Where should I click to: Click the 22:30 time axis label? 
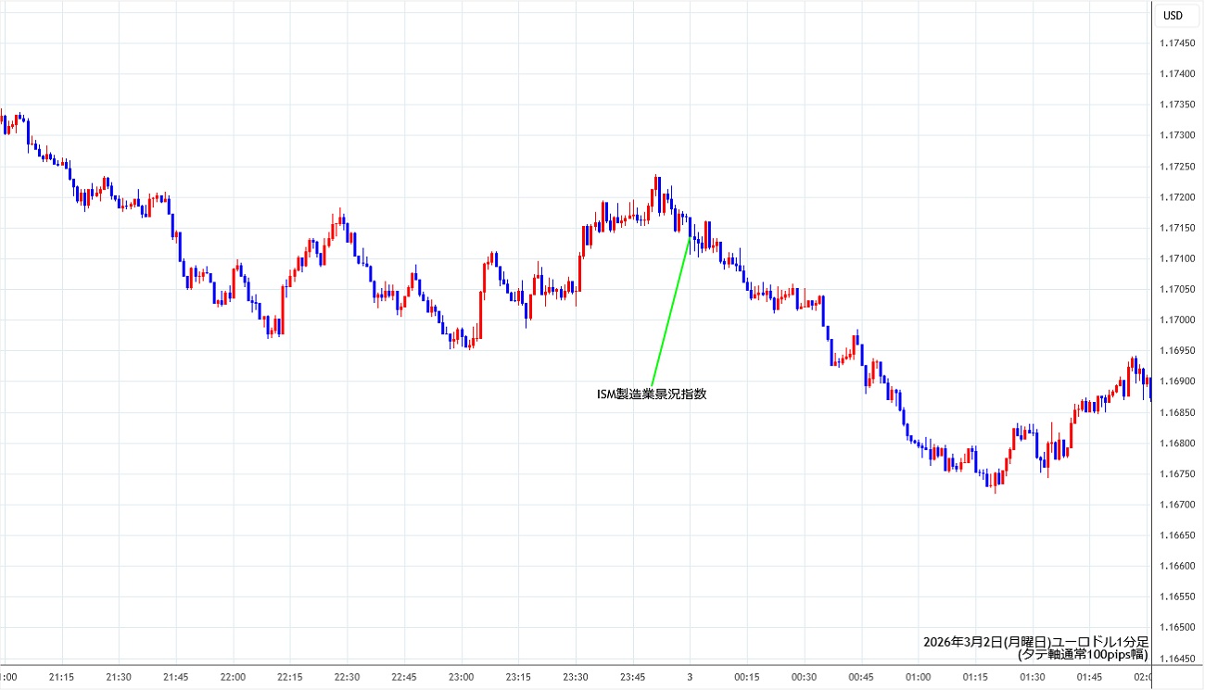[347, 677]
